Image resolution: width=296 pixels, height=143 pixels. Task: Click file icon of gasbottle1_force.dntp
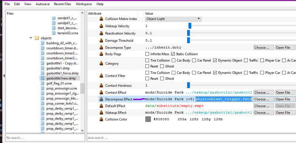(43, 73)
